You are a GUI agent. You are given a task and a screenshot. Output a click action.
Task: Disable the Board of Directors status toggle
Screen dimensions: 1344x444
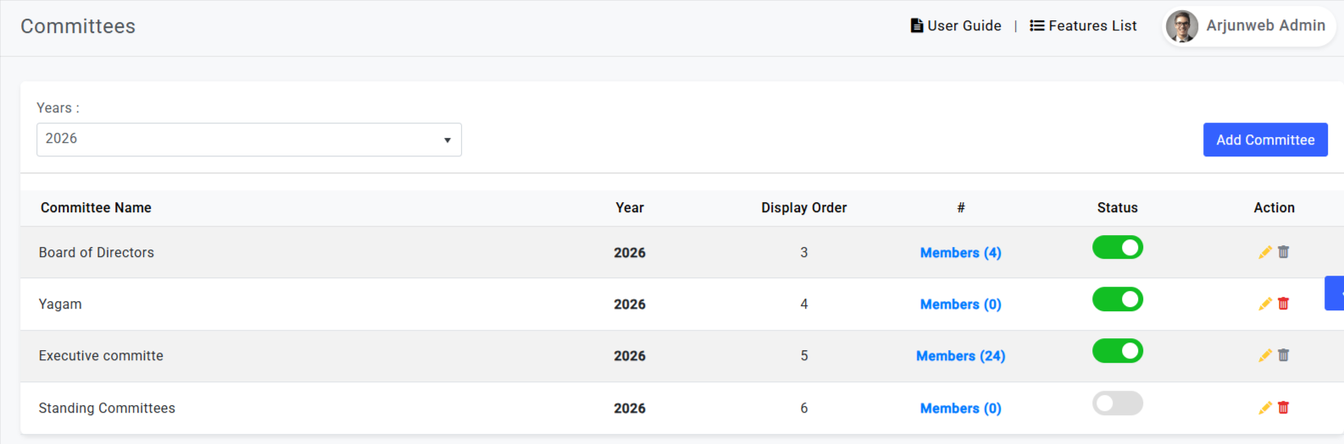click(x=1118, y=247)
